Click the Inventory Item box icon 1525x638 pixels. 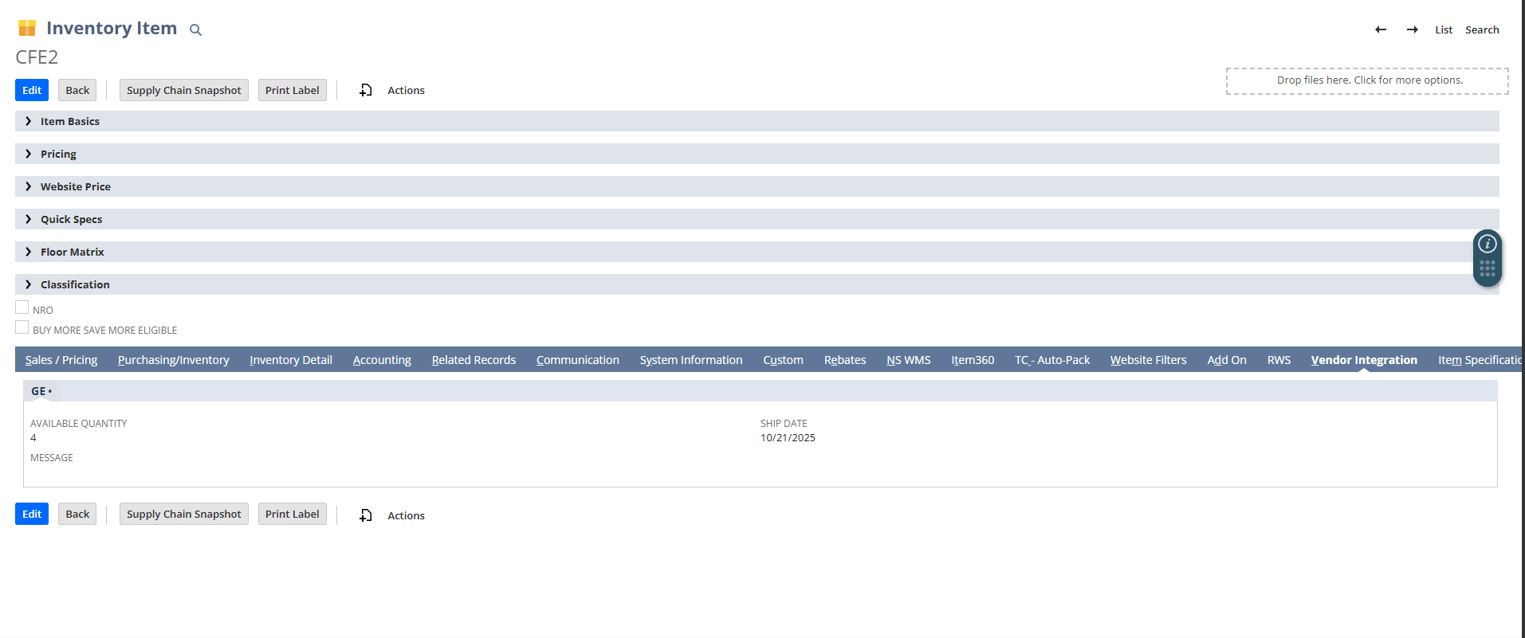click(27, 29)
